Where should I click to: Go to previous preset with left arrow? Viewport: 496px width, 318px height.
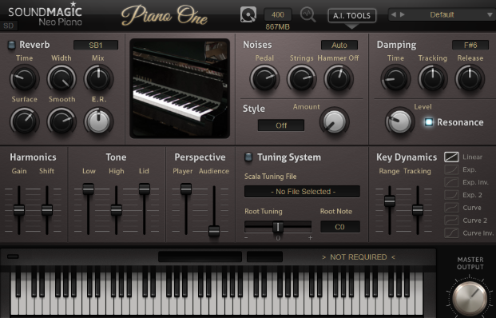[x=394, y=14]
